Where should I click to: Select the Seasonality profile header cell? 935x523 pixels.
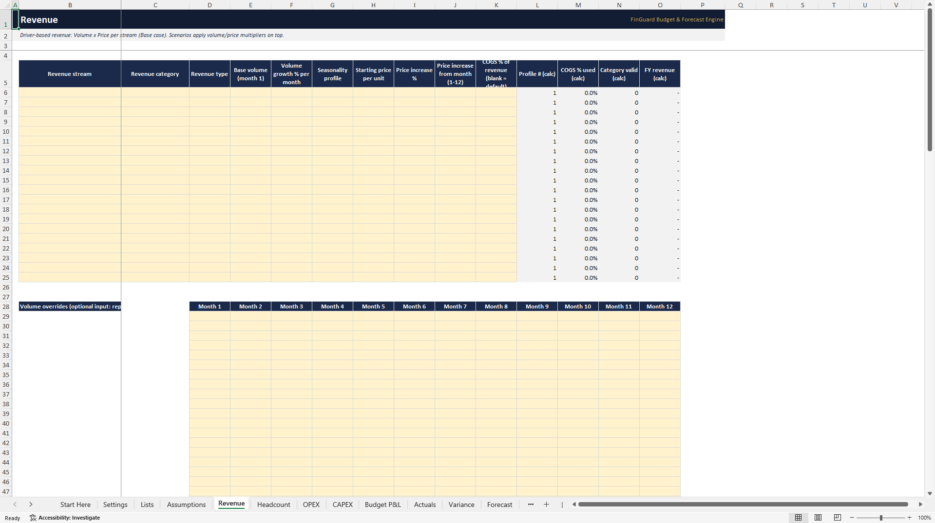pos(333,74)
